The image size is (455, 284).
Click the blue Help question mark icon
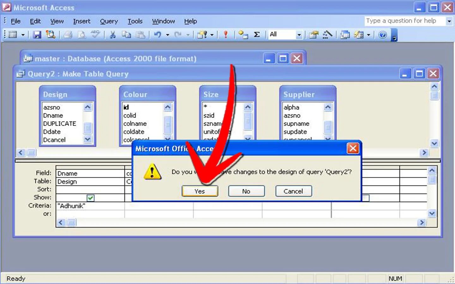[383, 35]
